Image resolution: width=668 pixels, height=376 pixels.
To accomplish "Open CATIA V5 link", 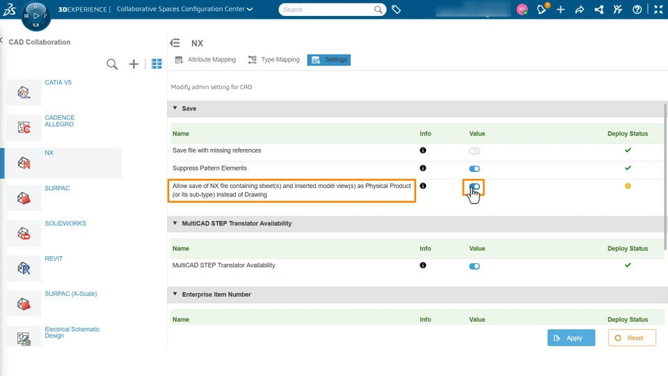I will (x=58, y=82).
